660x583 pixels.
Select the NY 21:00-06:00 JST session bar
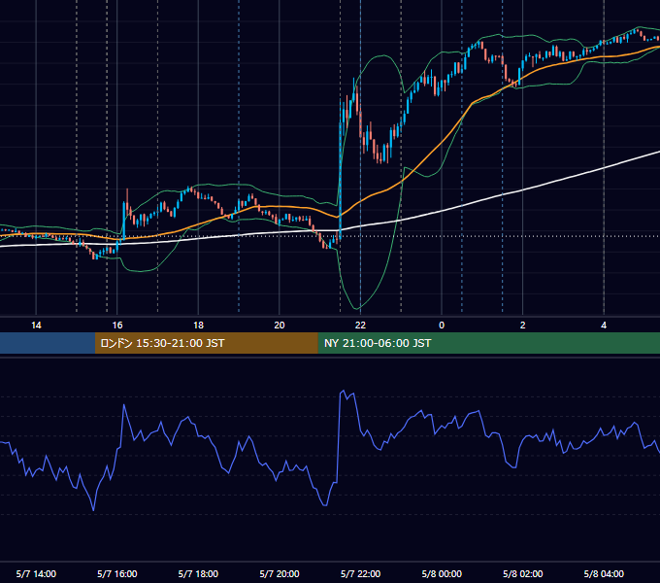pos(488,343)
